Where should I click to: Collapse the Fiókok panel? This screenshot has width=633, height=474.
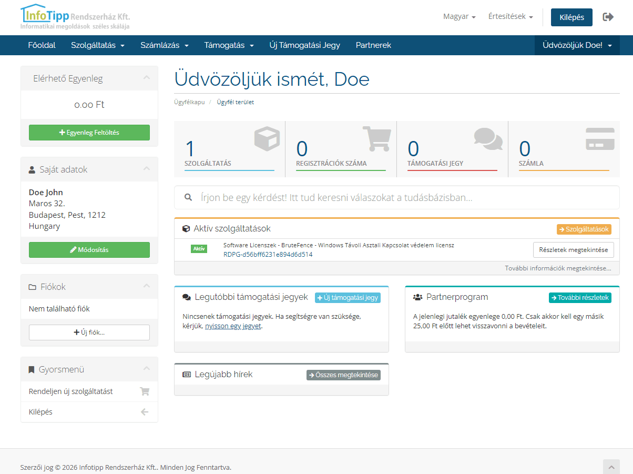point(147,287)
